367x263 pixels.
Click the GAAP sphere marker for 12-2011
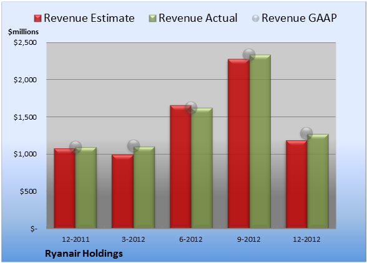(76, 147)
